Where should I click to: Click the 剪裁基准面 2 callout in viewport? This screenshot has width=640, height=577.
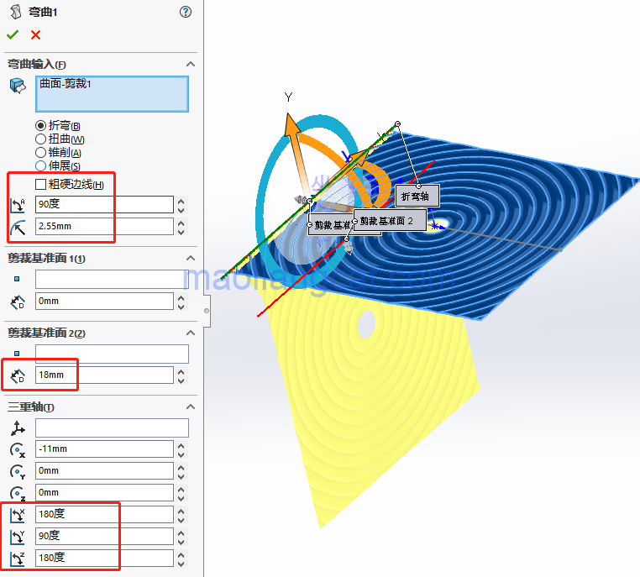click(x=390, y=221)
